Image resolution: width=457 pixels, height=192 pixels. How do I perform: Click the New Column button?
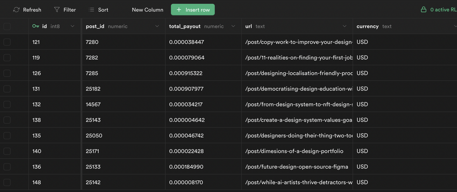click(x=147, y=10)
